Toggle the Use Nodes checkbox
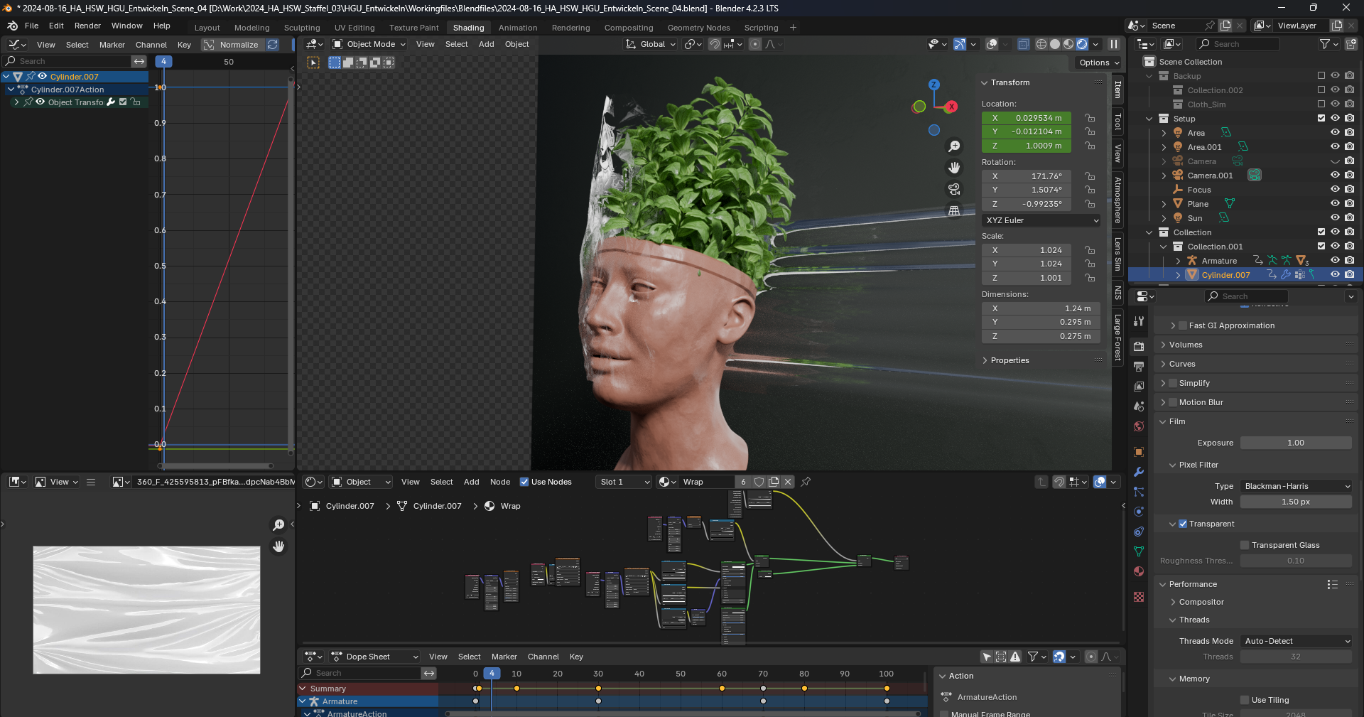This screenshot has height=717, width=1364. coord(524,482)
